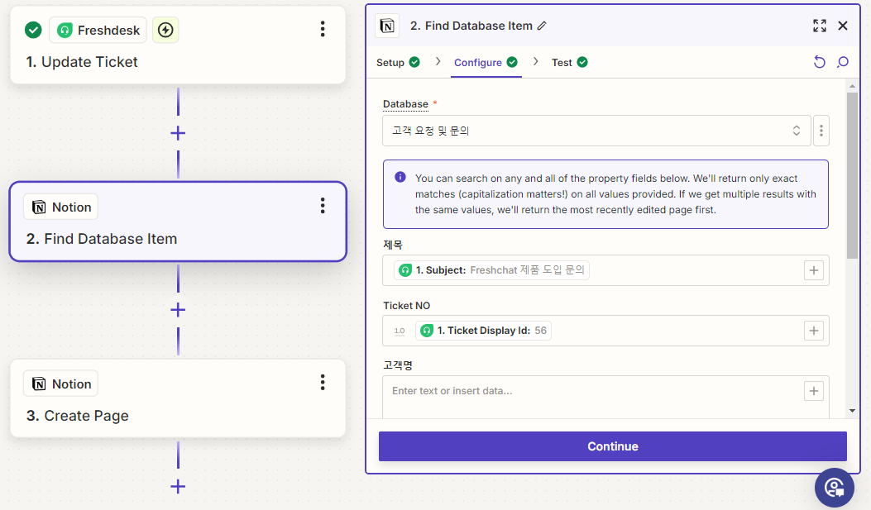Click the lightning trigger icon next to Freshdesk
The width and height of the screenshot is (871, 510).
coord(165,30)
